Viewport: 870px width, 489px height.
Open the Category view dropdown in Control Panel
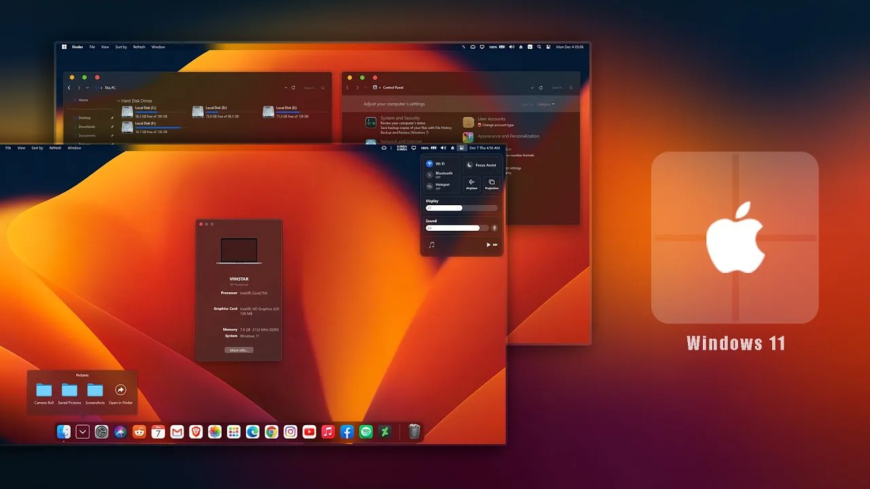pyautogui.click(x=546, y=104)
